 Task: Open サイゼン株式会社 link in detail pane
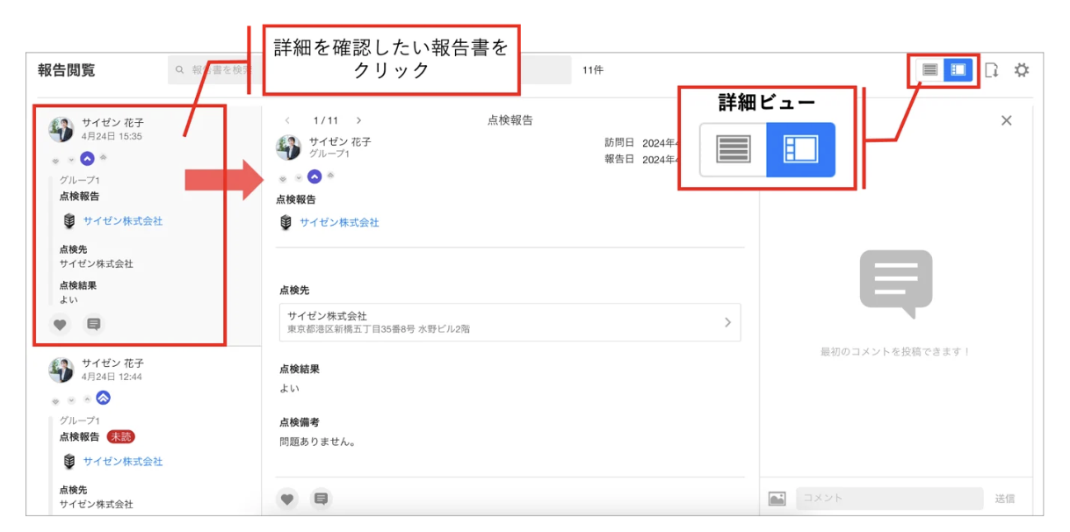point(339,223)
